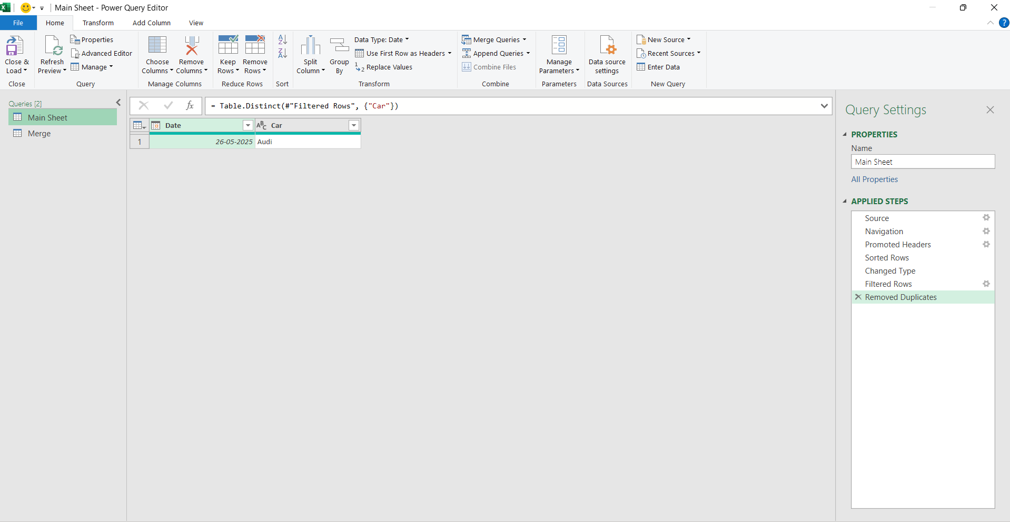Select the Merge query

63,133
